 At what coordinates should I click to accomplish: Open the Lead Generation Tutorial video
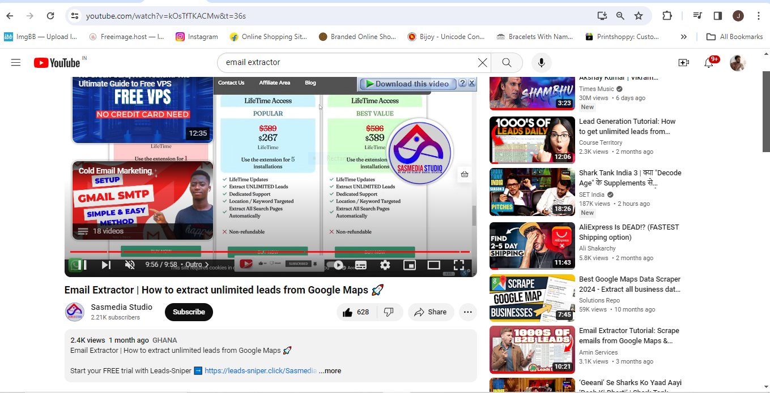(x=627, y=126)
